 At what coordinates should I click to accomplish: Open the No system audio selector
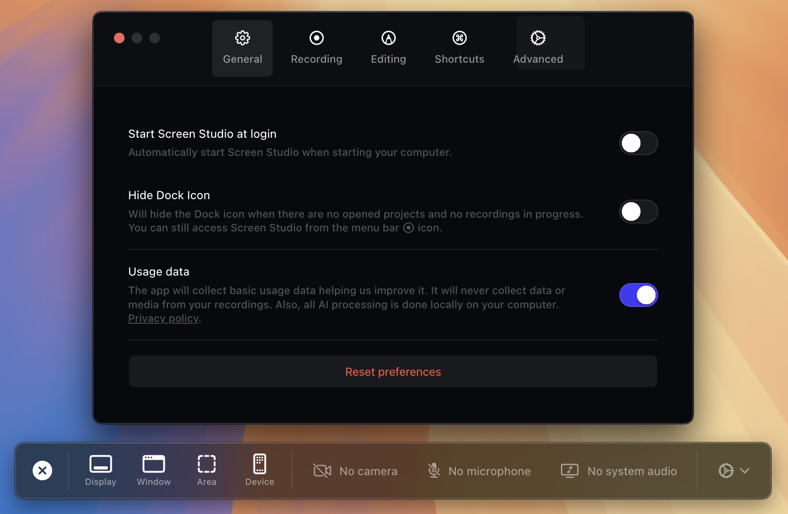[x=618, y=471]
